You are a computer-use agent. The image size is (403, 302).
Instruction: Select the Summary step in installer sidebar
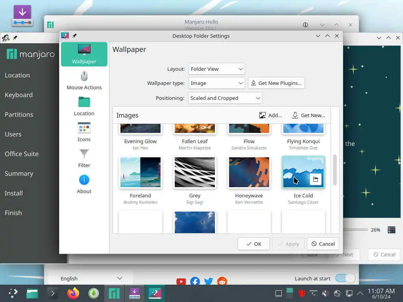point(19,173)
